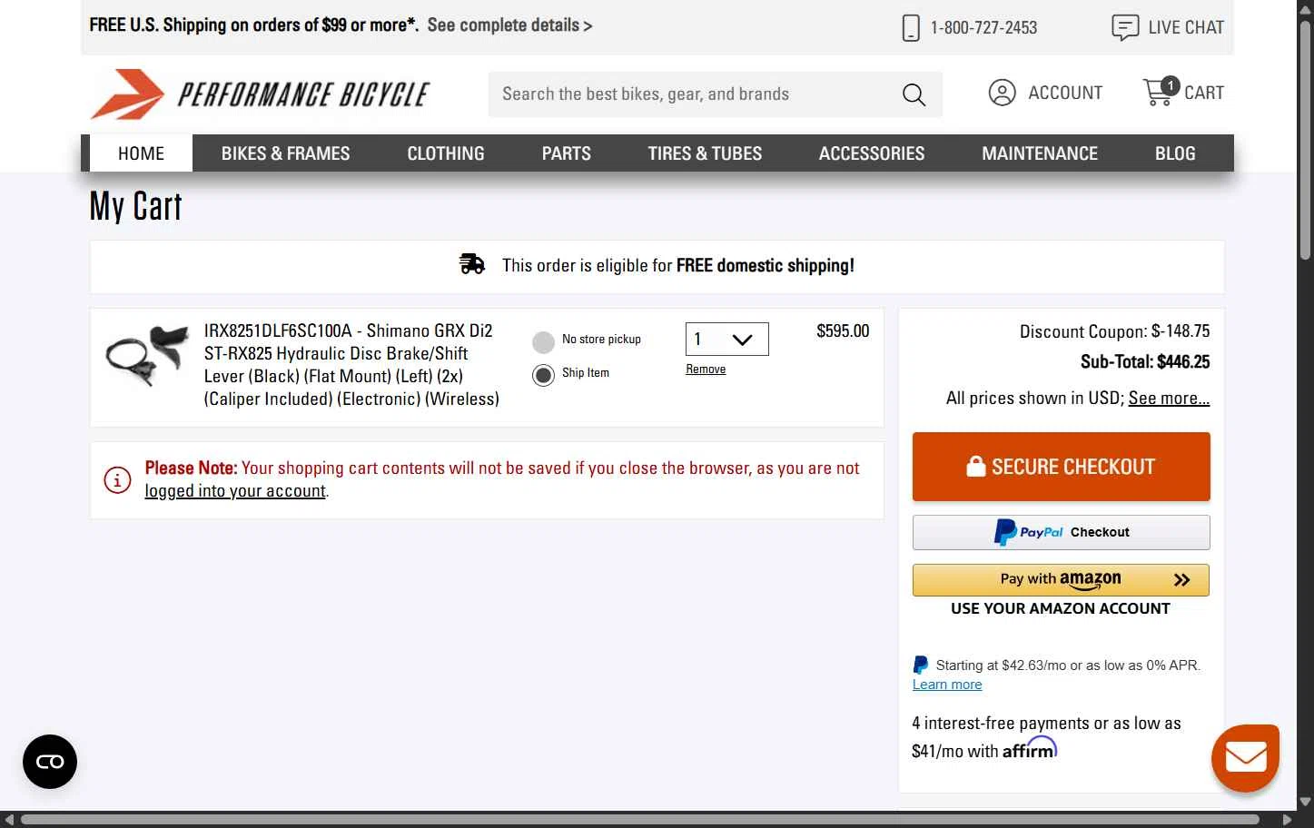Select Ship Item option

[543, 375]
